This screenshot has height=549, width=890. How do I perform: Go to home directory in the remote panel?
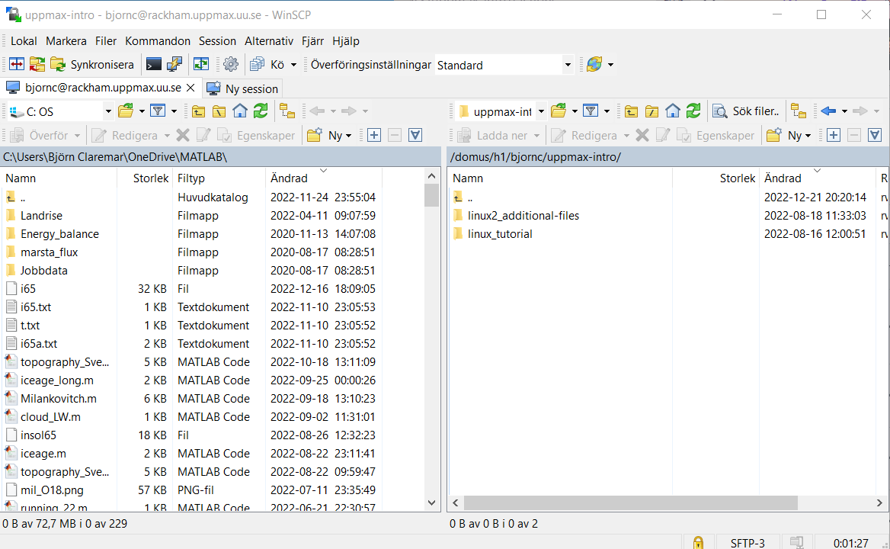pyautogui.click(x=672, y=111)
